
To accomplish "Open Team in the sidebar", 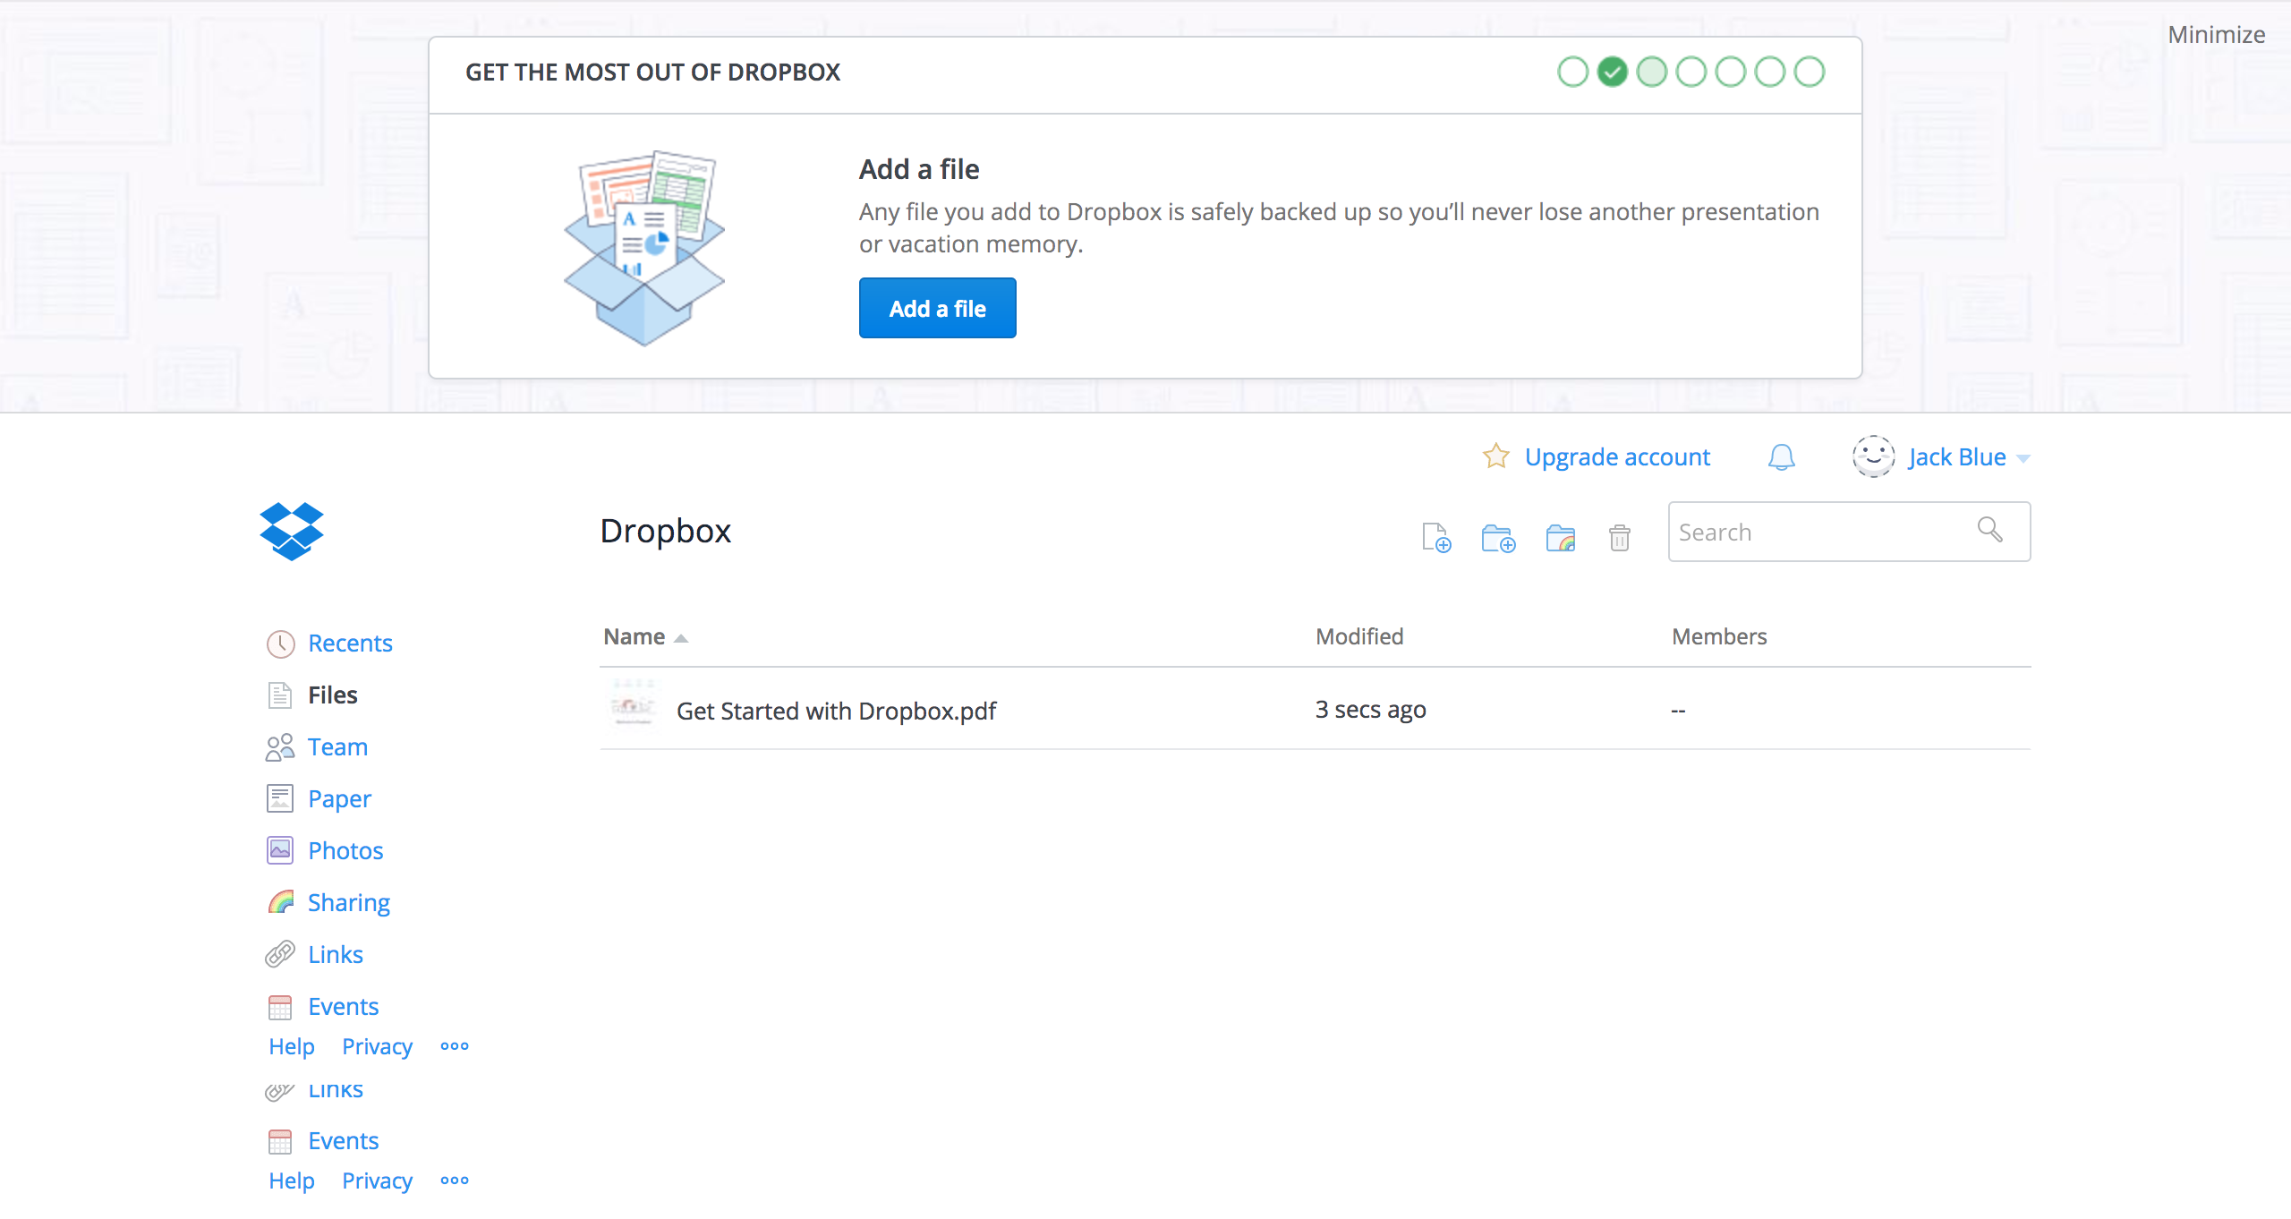I will tap(337, 746).
